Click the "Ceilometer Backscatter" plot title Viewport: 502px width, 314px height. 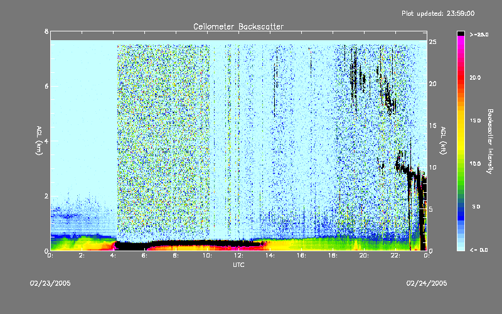pos(238,26)
